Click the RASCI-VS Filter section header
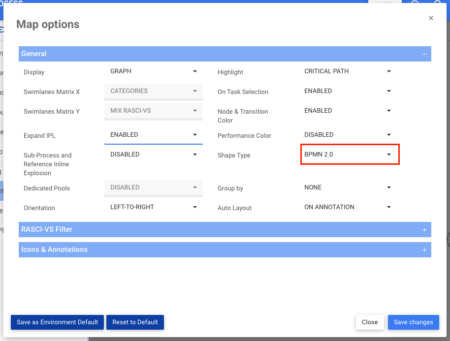The width and height of the screenshot is (450, 341). click(x=225, y=229)
